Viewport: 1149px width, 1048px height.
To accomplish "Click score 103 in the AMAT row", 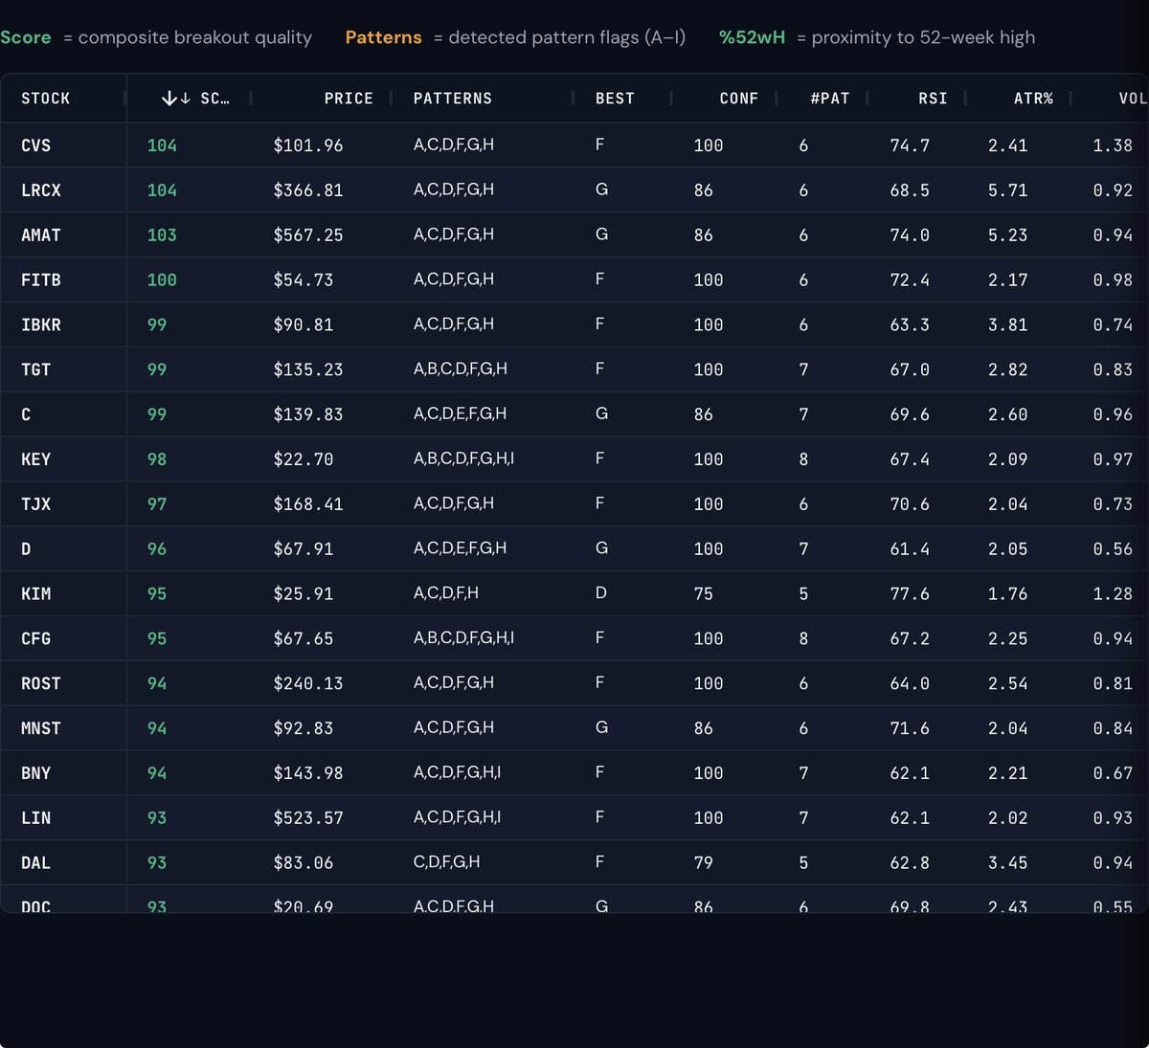I will point(162,235).
